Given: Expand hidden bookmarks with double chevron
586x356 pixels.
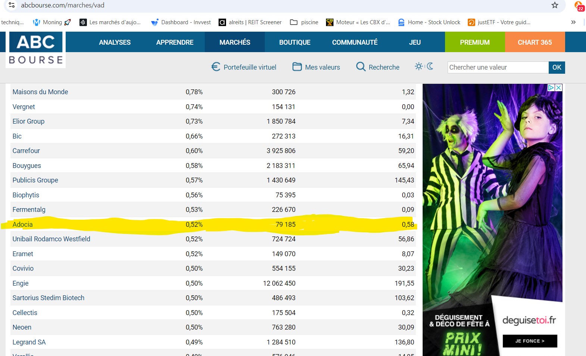Looking at the screenshot, I should [573, 22].
